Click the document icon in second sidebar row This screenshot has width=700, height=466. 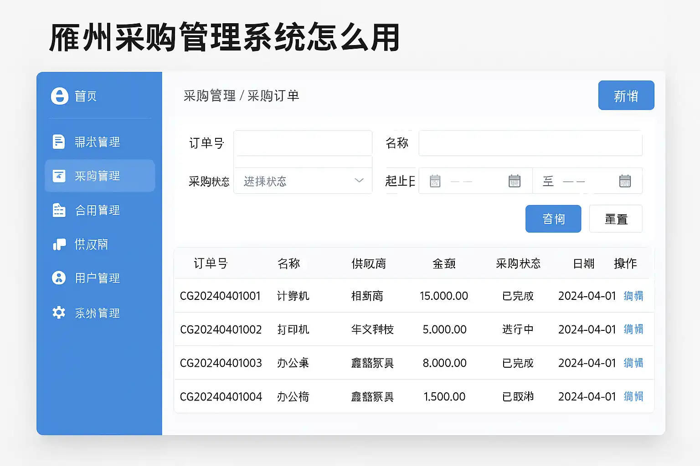tap(59, 142)
